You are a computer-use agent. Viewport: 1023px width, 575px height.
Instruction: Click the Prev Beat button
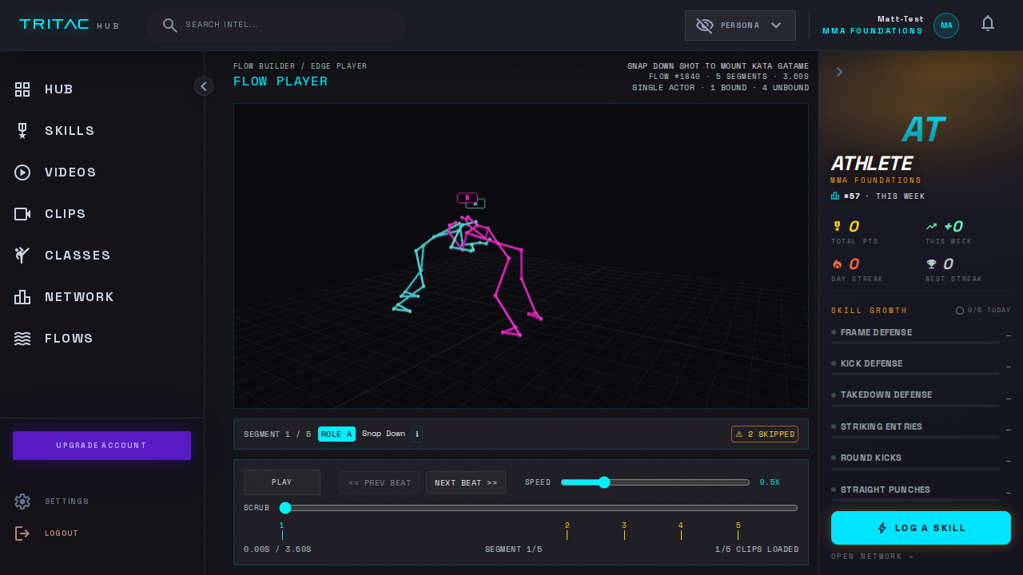click(x=380, y=482)
